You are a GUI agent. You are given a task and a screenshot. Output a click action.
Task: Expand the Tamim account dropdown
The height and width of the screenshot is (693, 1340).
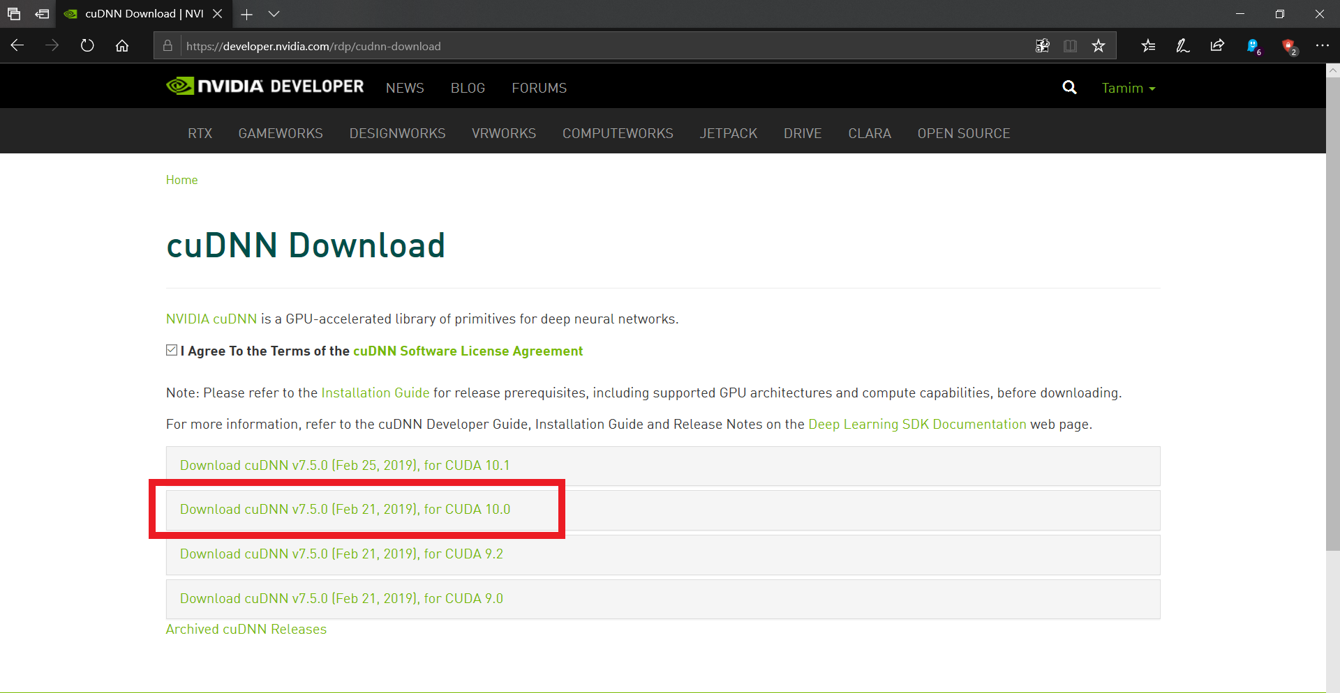pyautogui.click(x=1128, y=89)
